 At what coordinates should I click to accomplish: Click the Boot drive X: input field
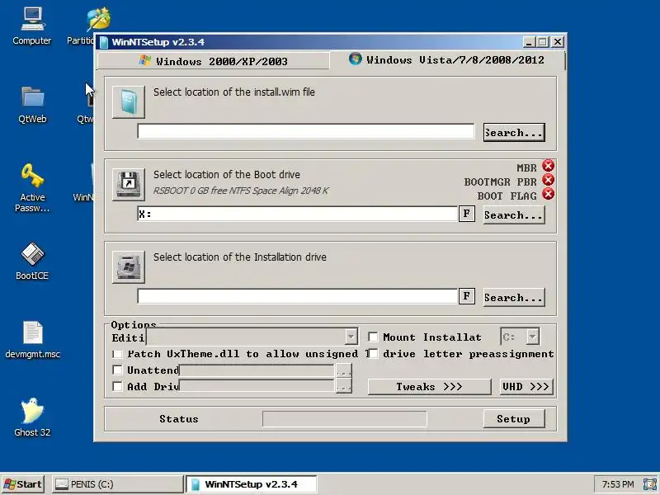tap(297, 214)
